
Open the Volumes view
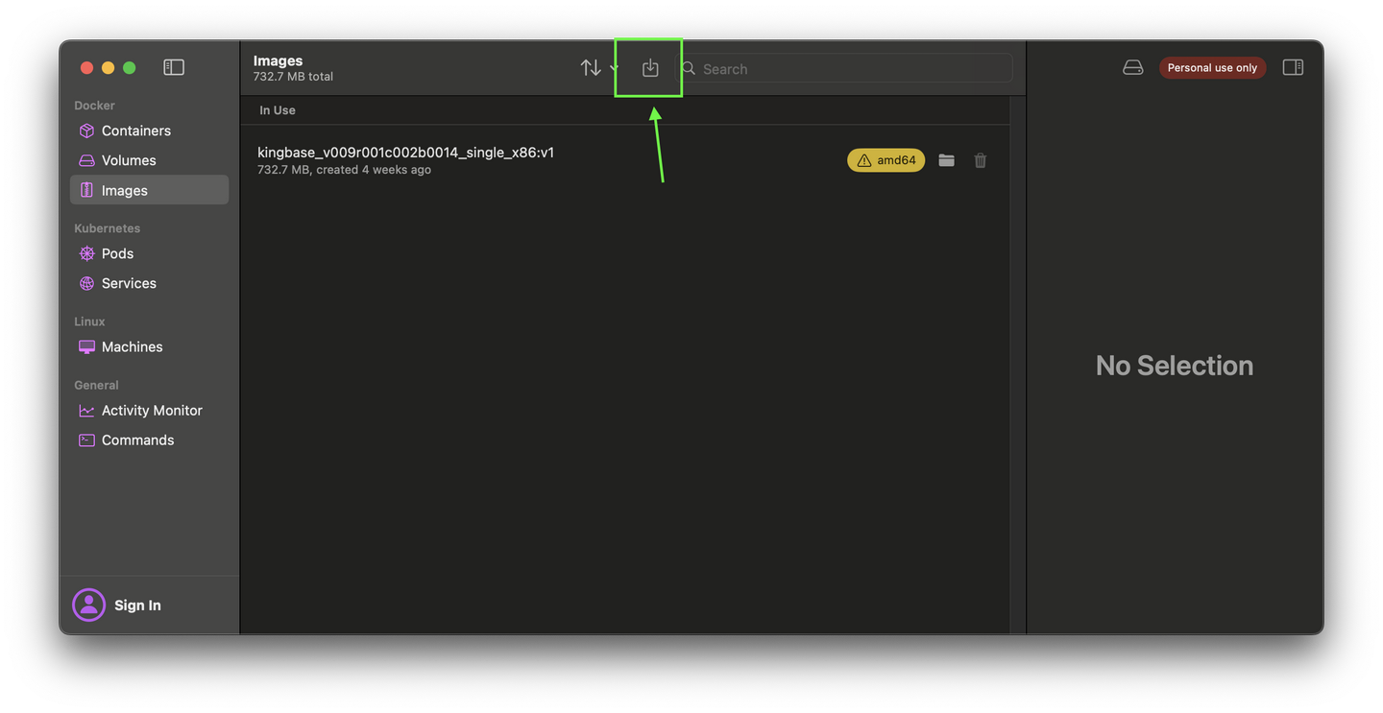[x=128, y=160]
